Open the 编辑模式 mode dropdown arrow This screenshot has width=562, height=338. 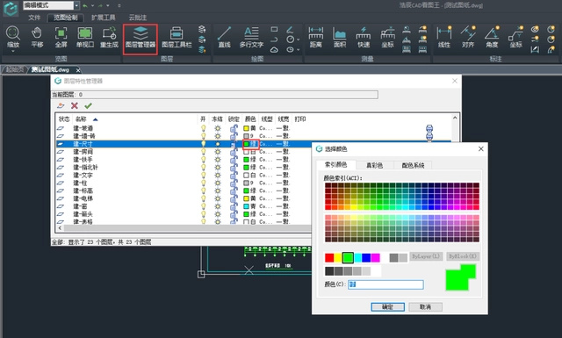pos(76,5)
